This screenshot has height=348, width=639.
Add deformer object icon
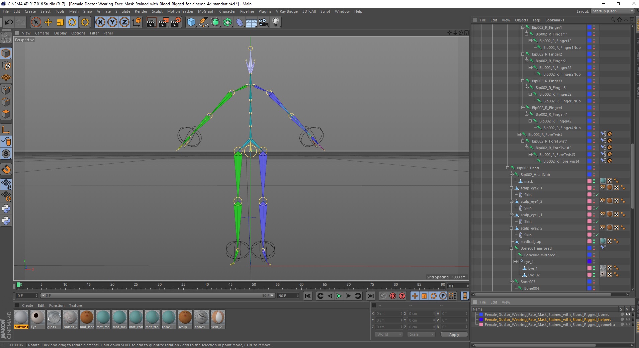coord(240,22)
